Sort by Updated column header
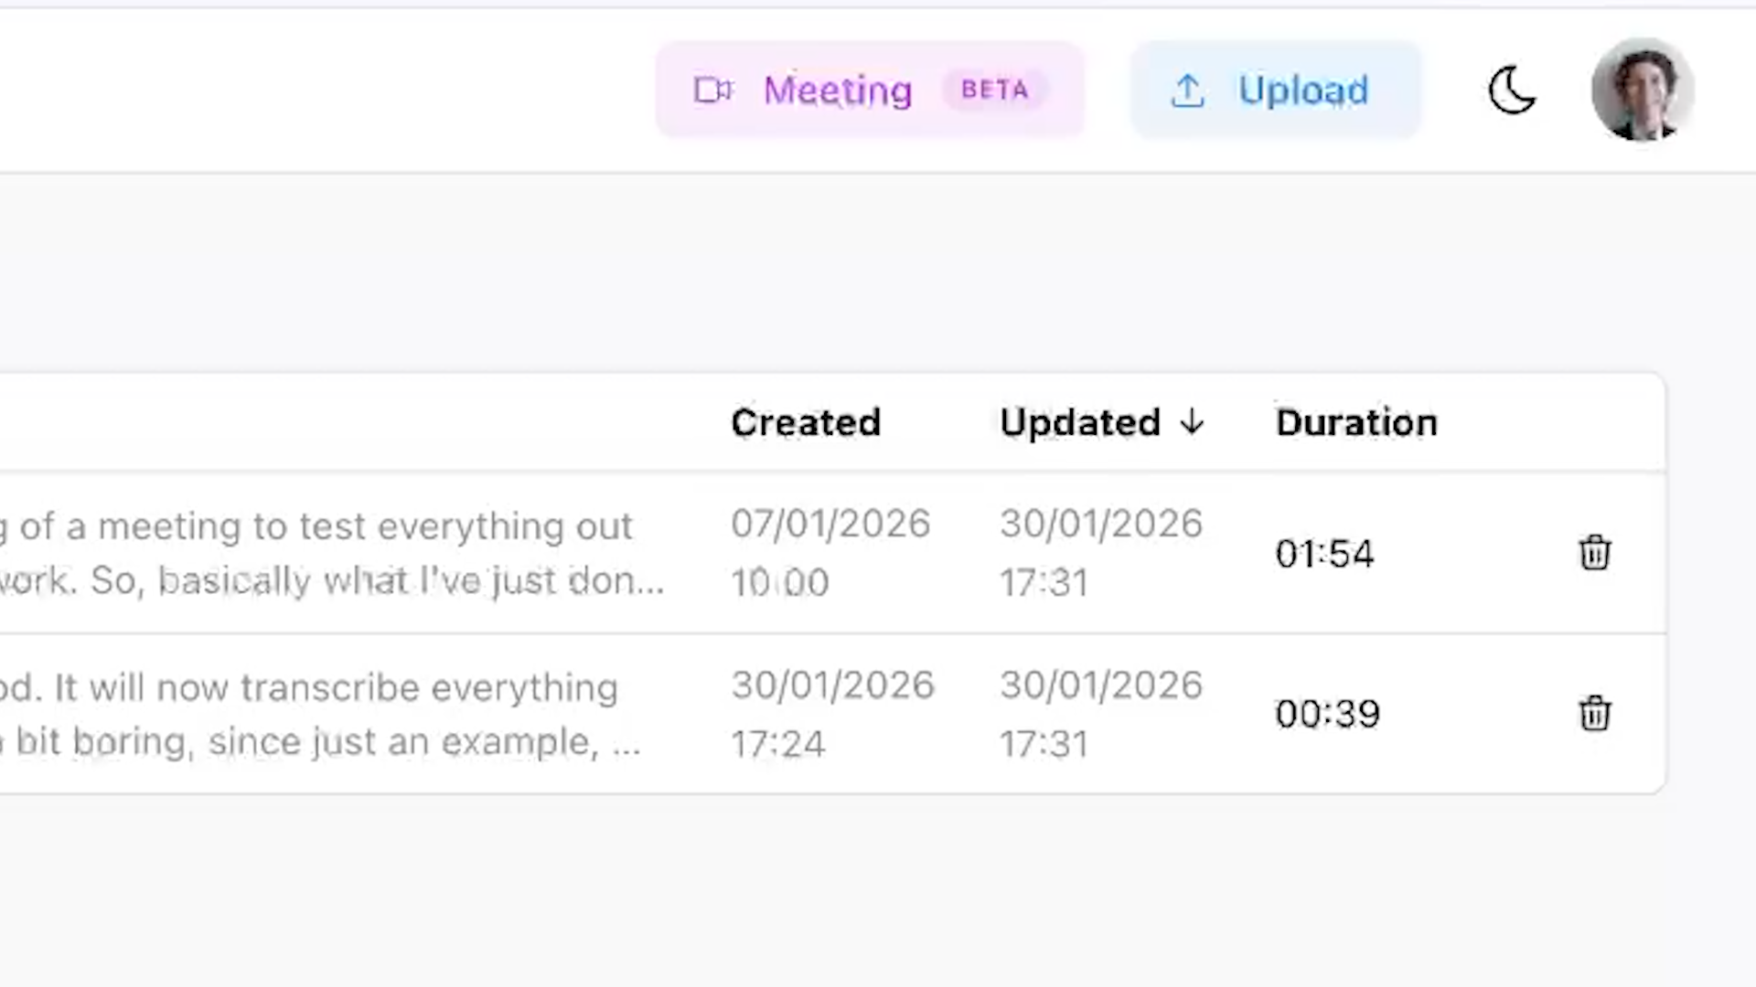The image size is (1756, 987). pos(1079,422)
